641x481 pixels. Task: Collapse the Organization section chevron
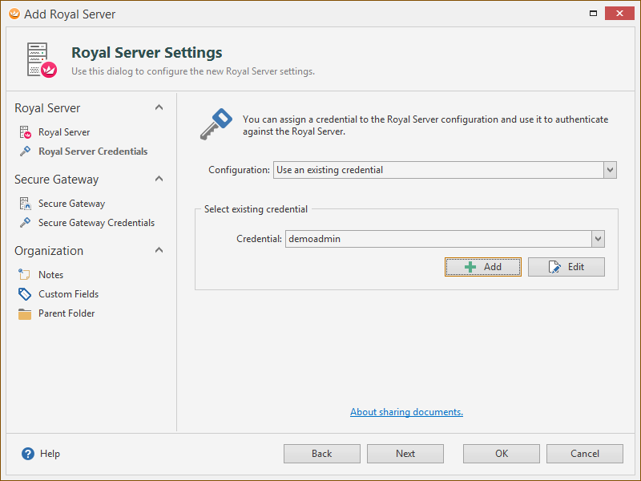coord(159,250)
